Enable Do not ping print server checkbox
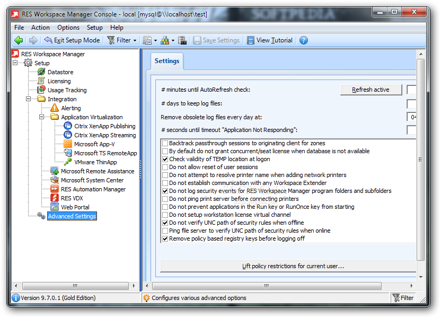 [165, 199]
